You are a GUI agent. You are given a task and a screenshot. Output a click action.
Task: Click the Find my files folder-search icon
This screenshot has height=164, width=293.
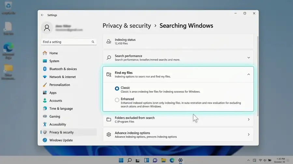[x=109, y=75]
